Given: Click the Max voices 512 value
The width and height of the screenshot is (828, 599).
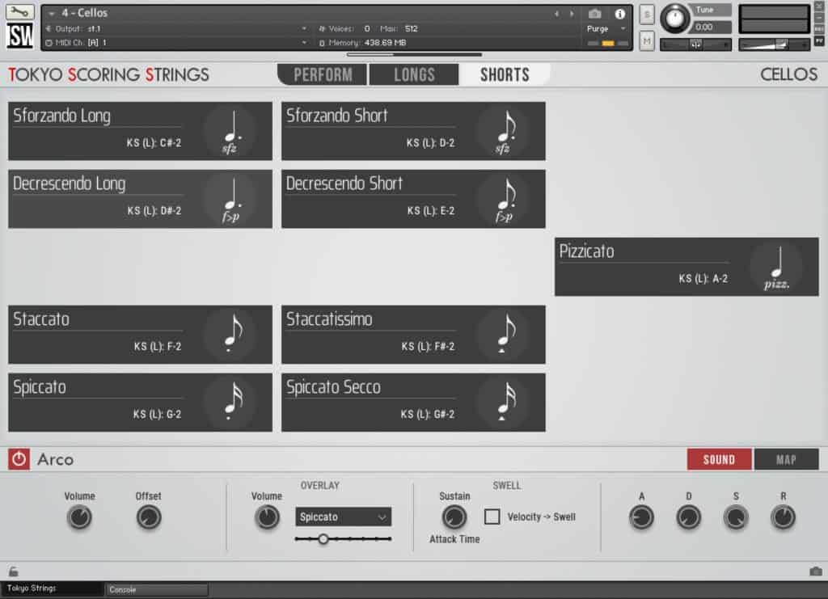Looking at the screenshot, I should tap(412, 28).
